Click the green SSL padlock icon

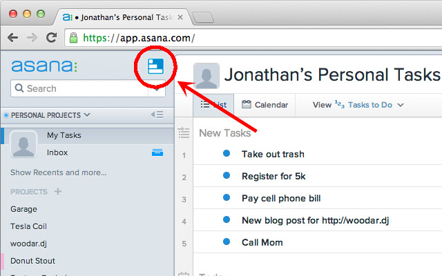tap(74, 37)
